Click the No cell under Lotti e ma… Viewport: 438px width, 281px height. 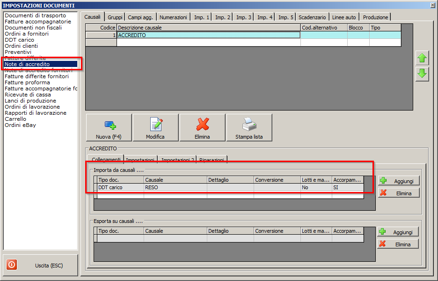point(316,187)
